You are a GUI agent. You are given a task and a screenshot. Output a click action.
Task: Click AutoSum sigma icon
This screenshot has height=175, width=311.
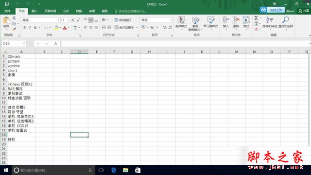pos(256,18)
